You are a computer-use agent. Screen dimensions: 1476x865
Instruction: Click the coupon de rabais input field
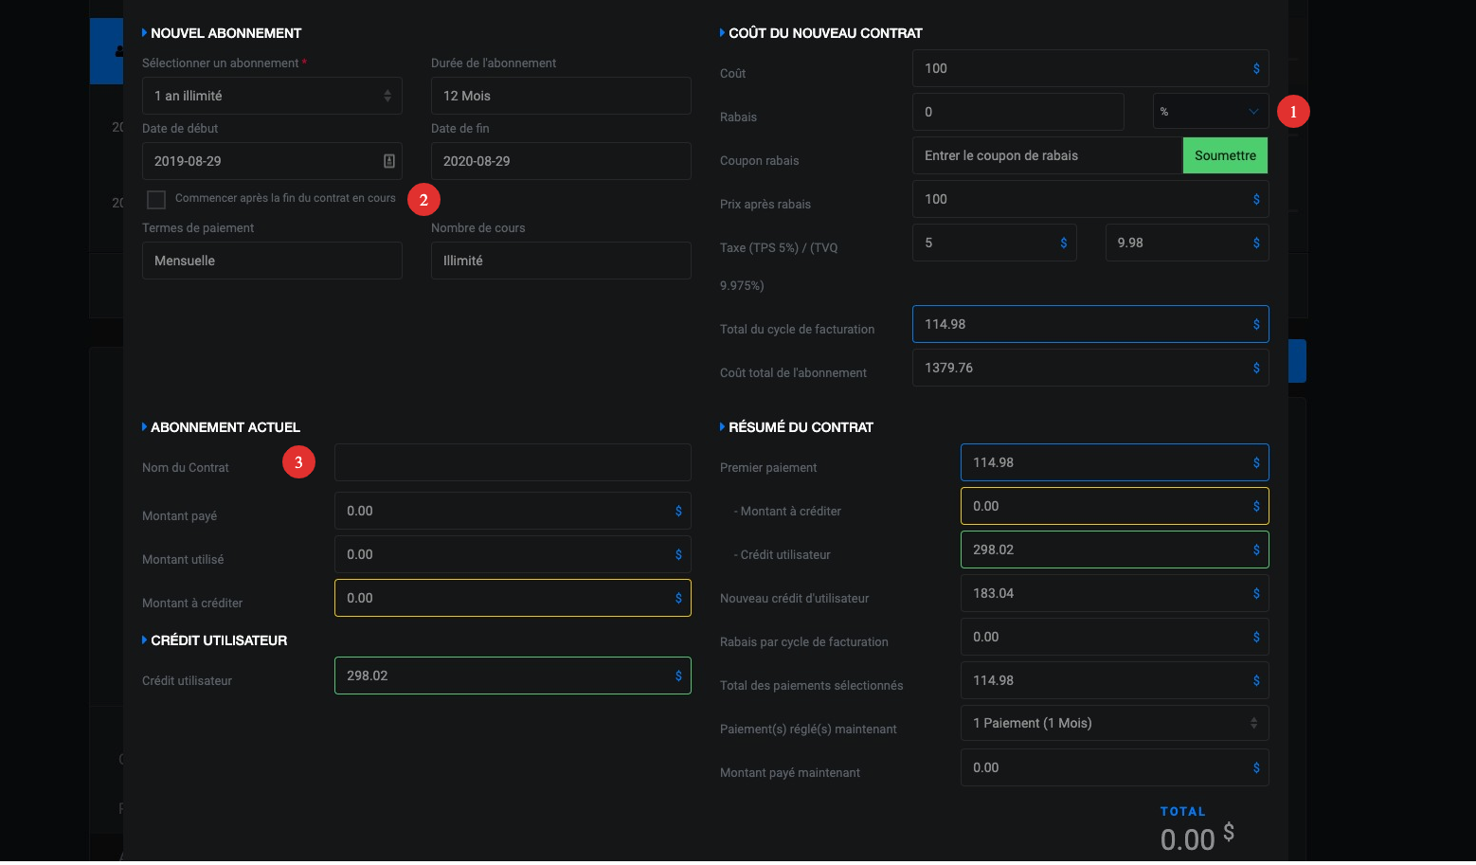click(1047, 155)
